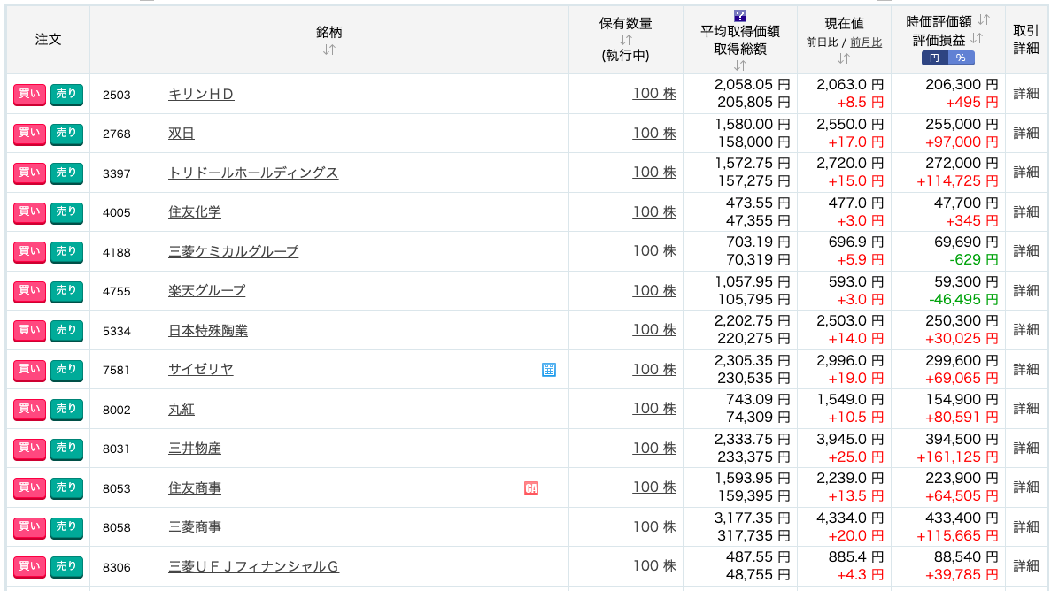Open 住友化学 stock link

pos(195,212)
